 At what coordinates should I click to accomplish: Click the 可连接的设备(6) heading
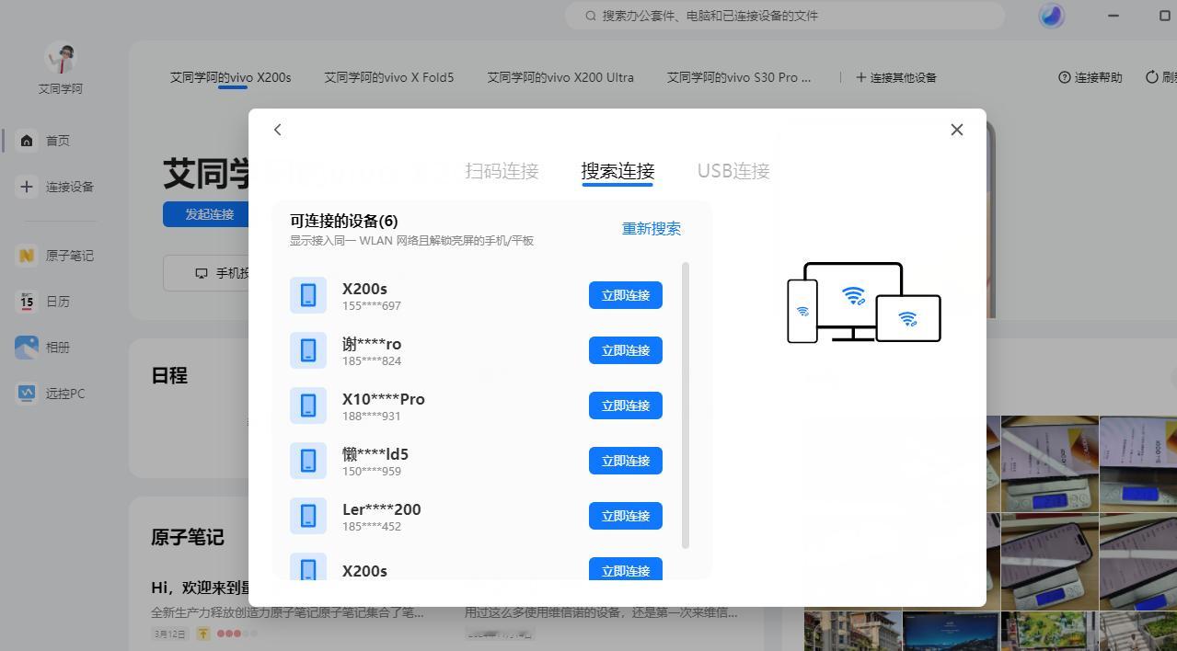coord(344,221)
